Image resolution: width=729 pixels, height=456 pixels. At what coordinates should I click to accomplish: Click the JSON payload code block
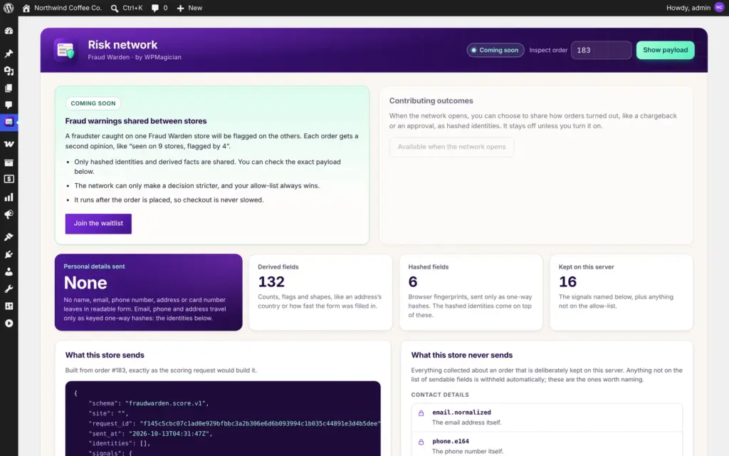point(223,418)
